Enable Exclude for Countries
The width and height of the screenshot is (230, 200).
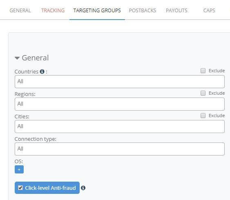coord(203,71)
